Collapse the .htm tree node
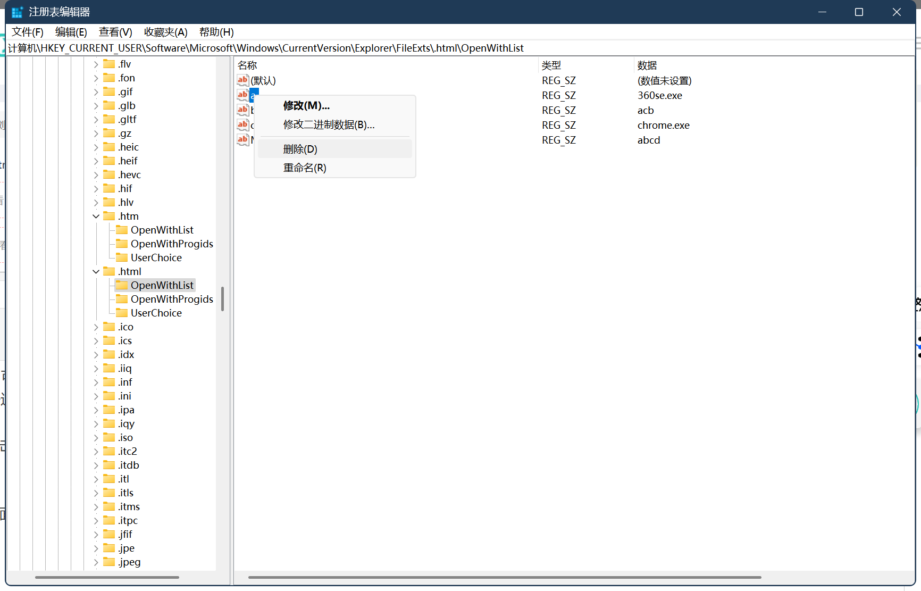 coord(96,216)
